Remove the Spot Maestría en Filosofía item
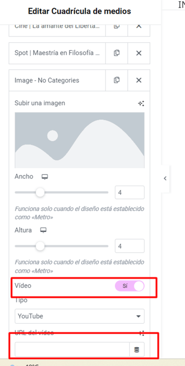The height and width of the screenshot is (366, 185). [139, 53]
